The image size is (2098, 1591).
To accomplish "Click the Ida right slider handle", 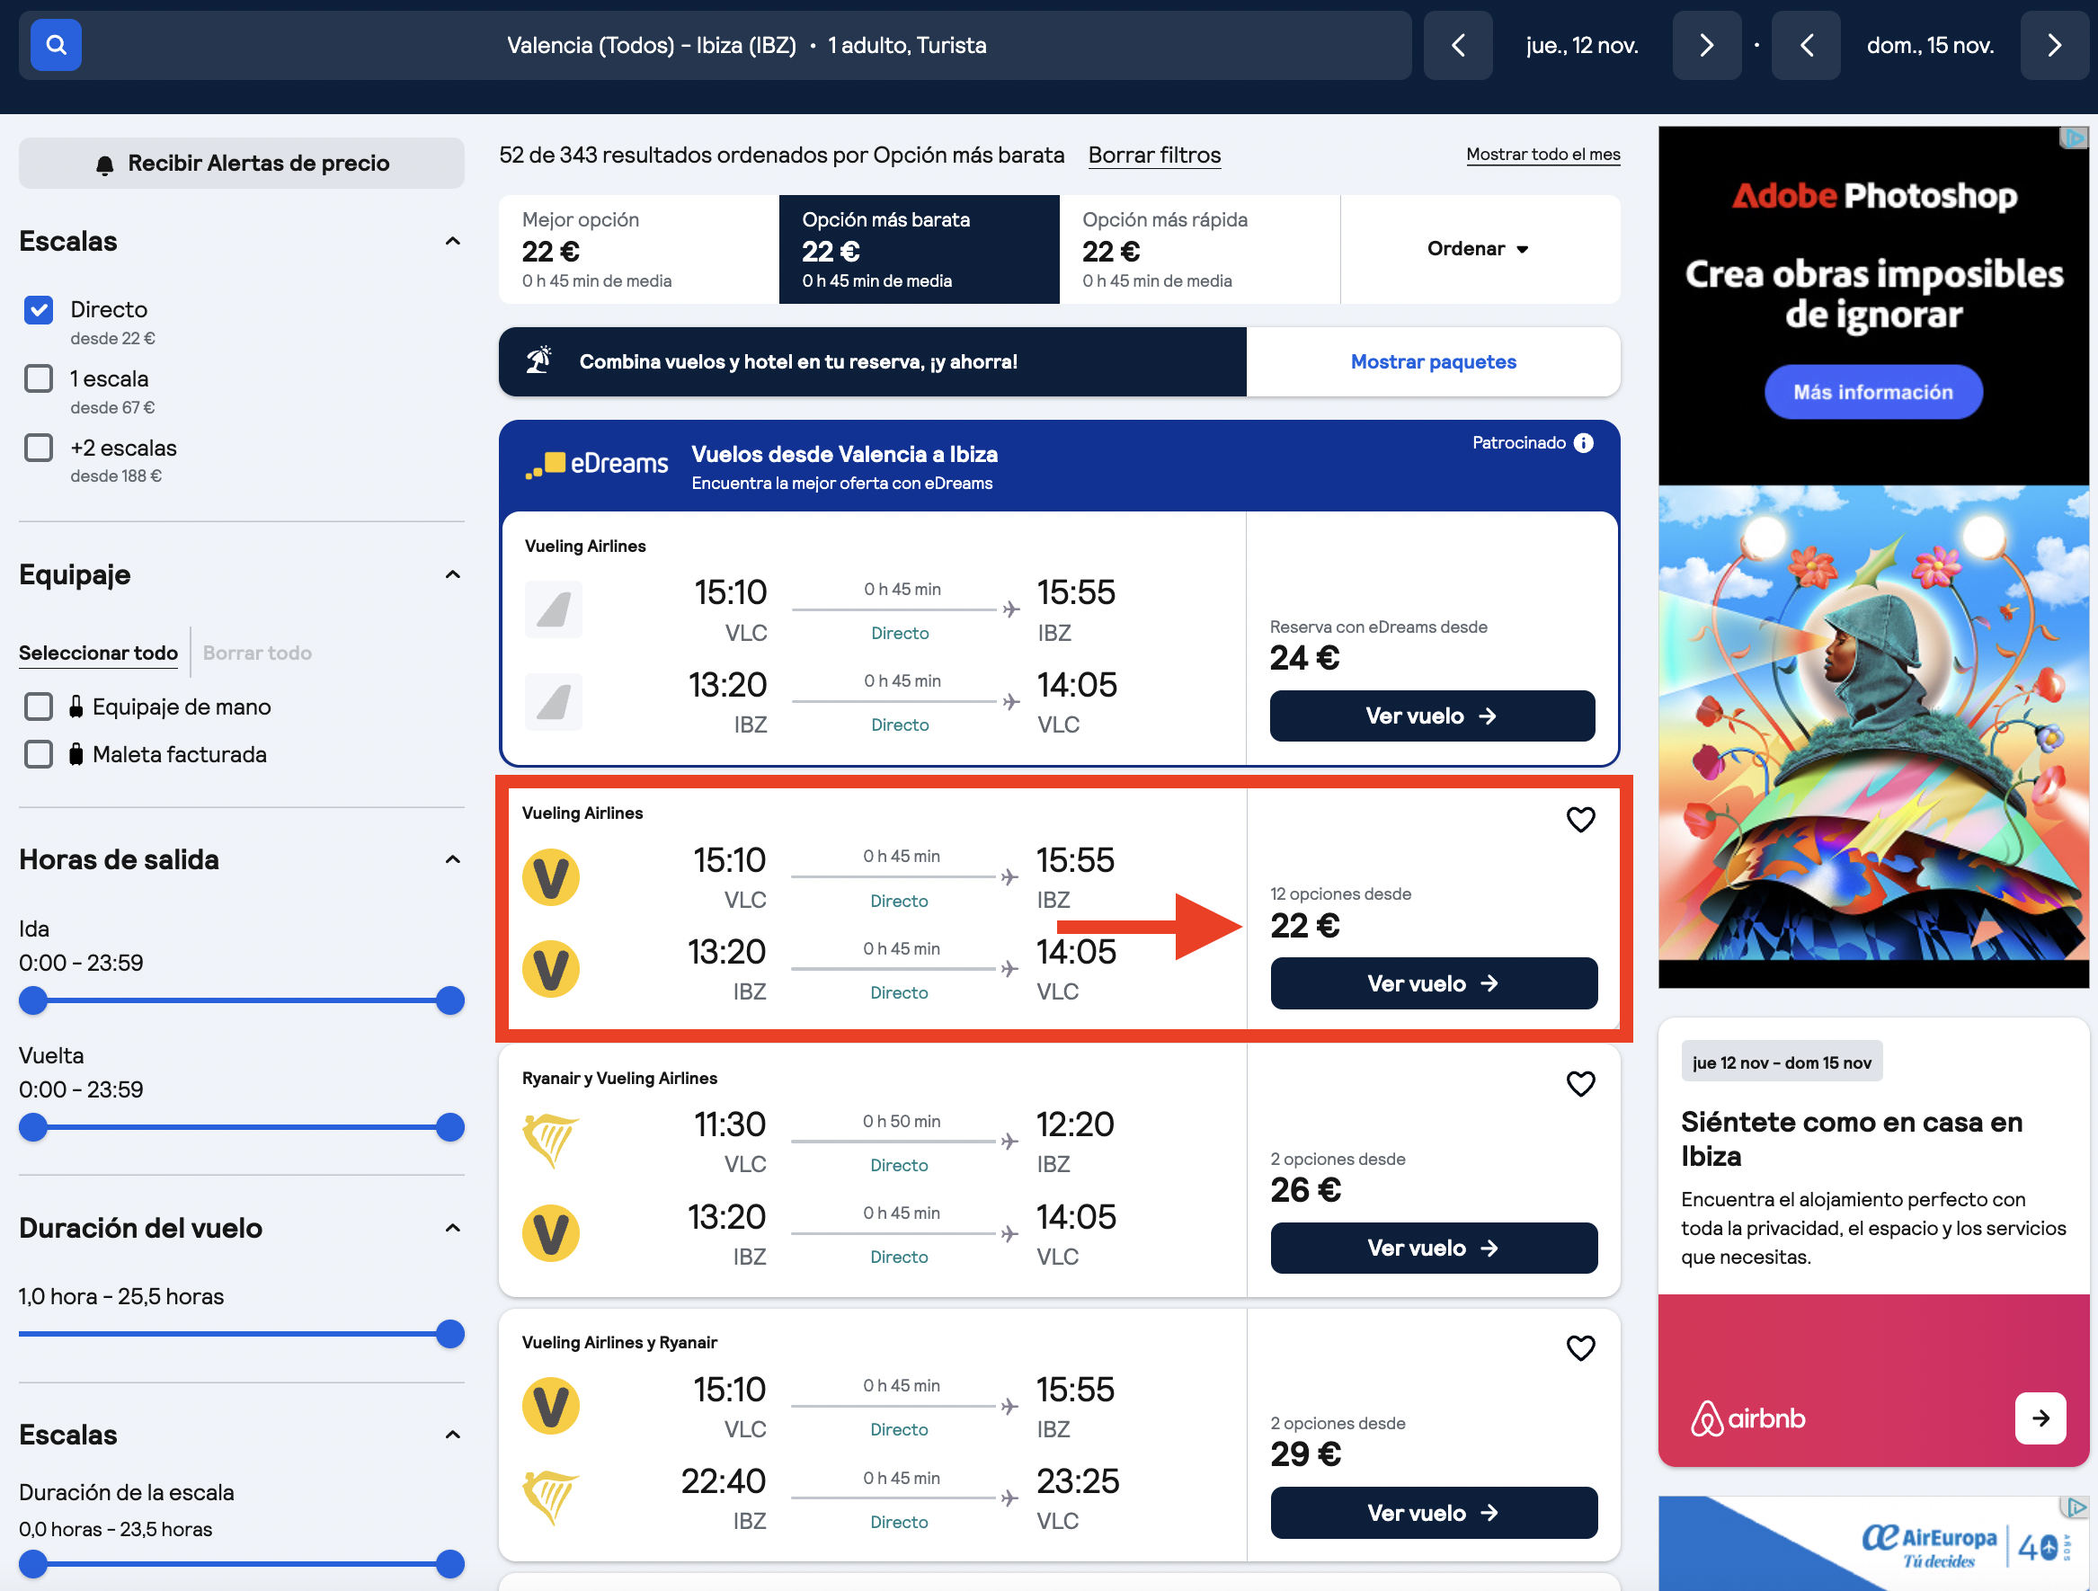I will [450, 1001].
